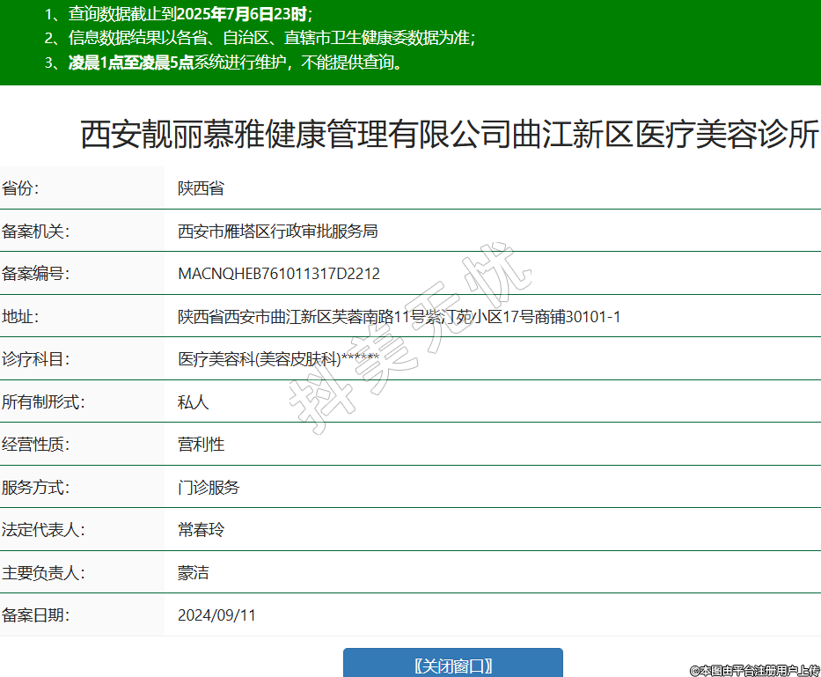Image resolution: width=821 pixels, height=677 pixels.
Task: Click the clinic name title heading
Action: pos(450,135)
